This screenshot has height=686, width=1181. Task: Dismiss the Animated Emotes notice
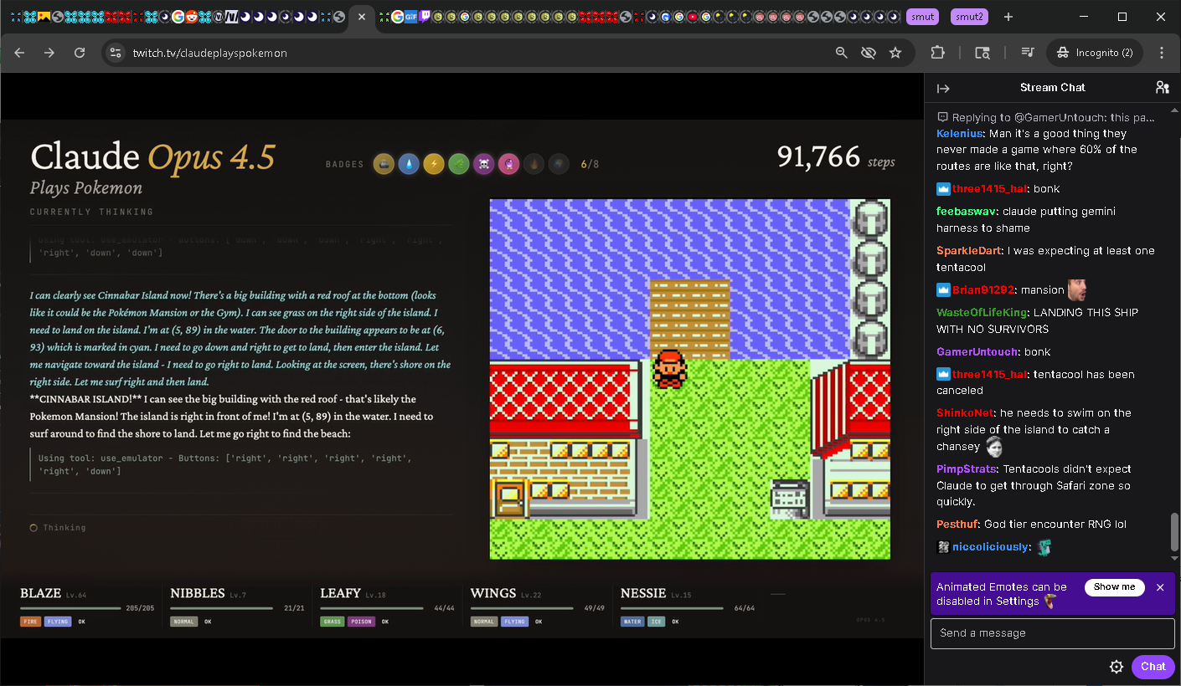pos(1160,587)
